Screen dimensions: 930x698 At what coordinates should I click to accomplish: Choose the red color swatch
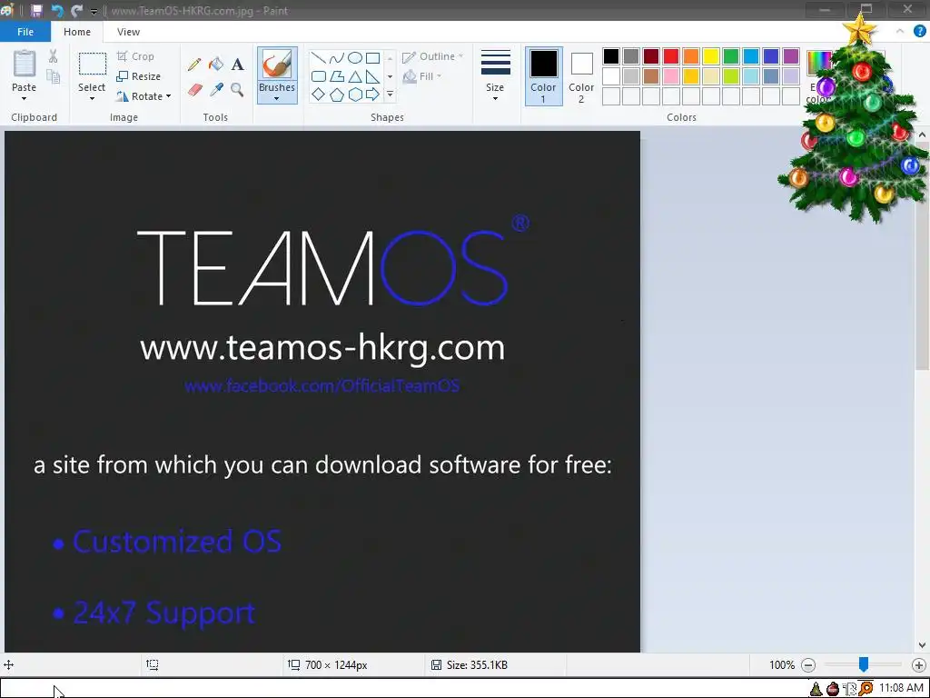click(x=671, y=56)
